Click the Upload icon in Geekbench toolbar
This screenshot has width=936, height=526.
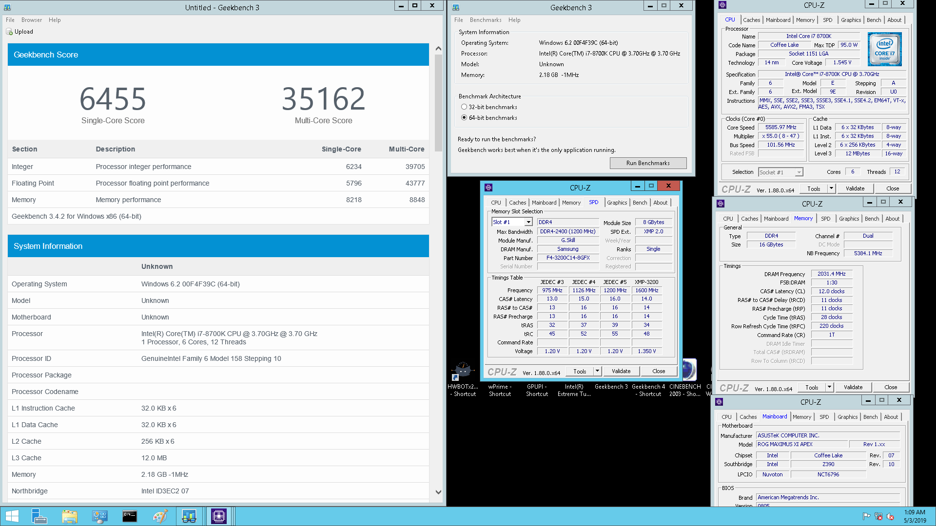click(9, 32)
